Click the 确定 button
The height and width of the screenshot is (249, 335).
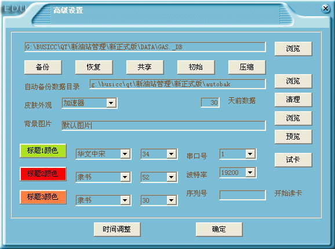219,229
